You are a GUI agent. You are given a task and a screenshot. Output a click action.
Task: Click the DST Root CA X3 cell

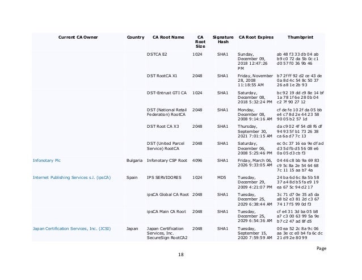(163, 127)
